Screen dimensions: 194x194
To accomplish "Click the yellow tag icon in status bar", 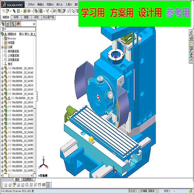I will [x=191, y=191].
